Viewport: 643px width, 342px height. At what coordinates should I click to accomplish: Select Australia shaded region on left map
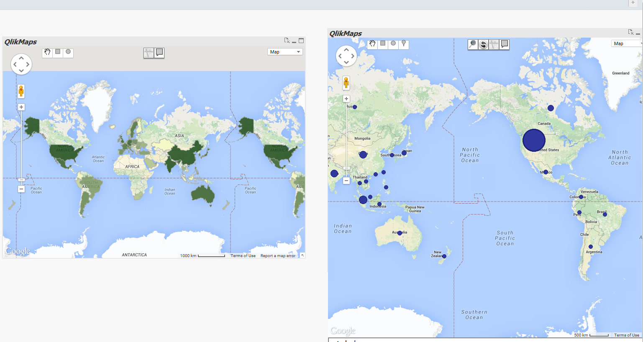(203, 194)
